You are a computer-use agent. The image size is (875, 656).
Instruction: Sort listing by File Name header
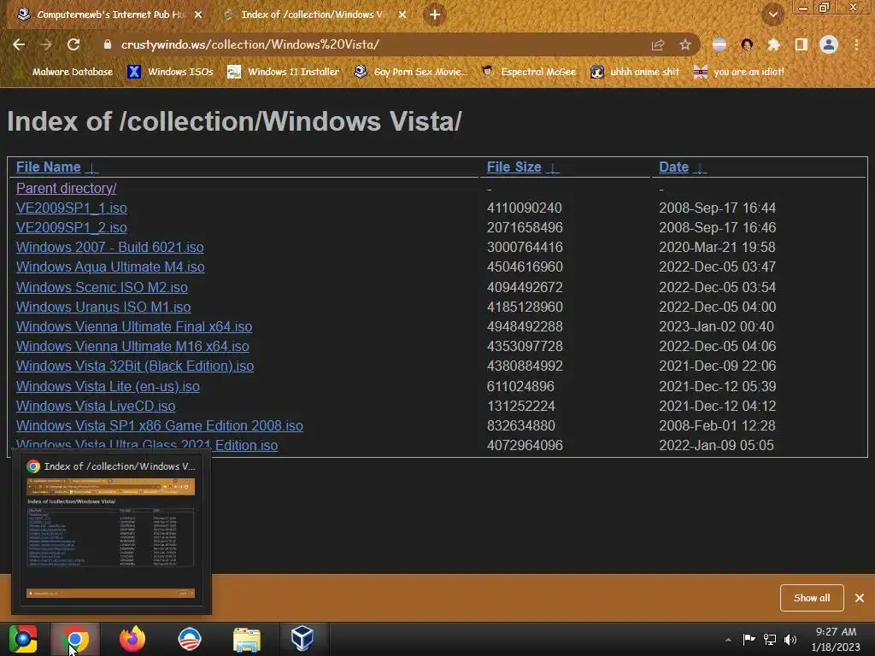(x=48, y=167)
